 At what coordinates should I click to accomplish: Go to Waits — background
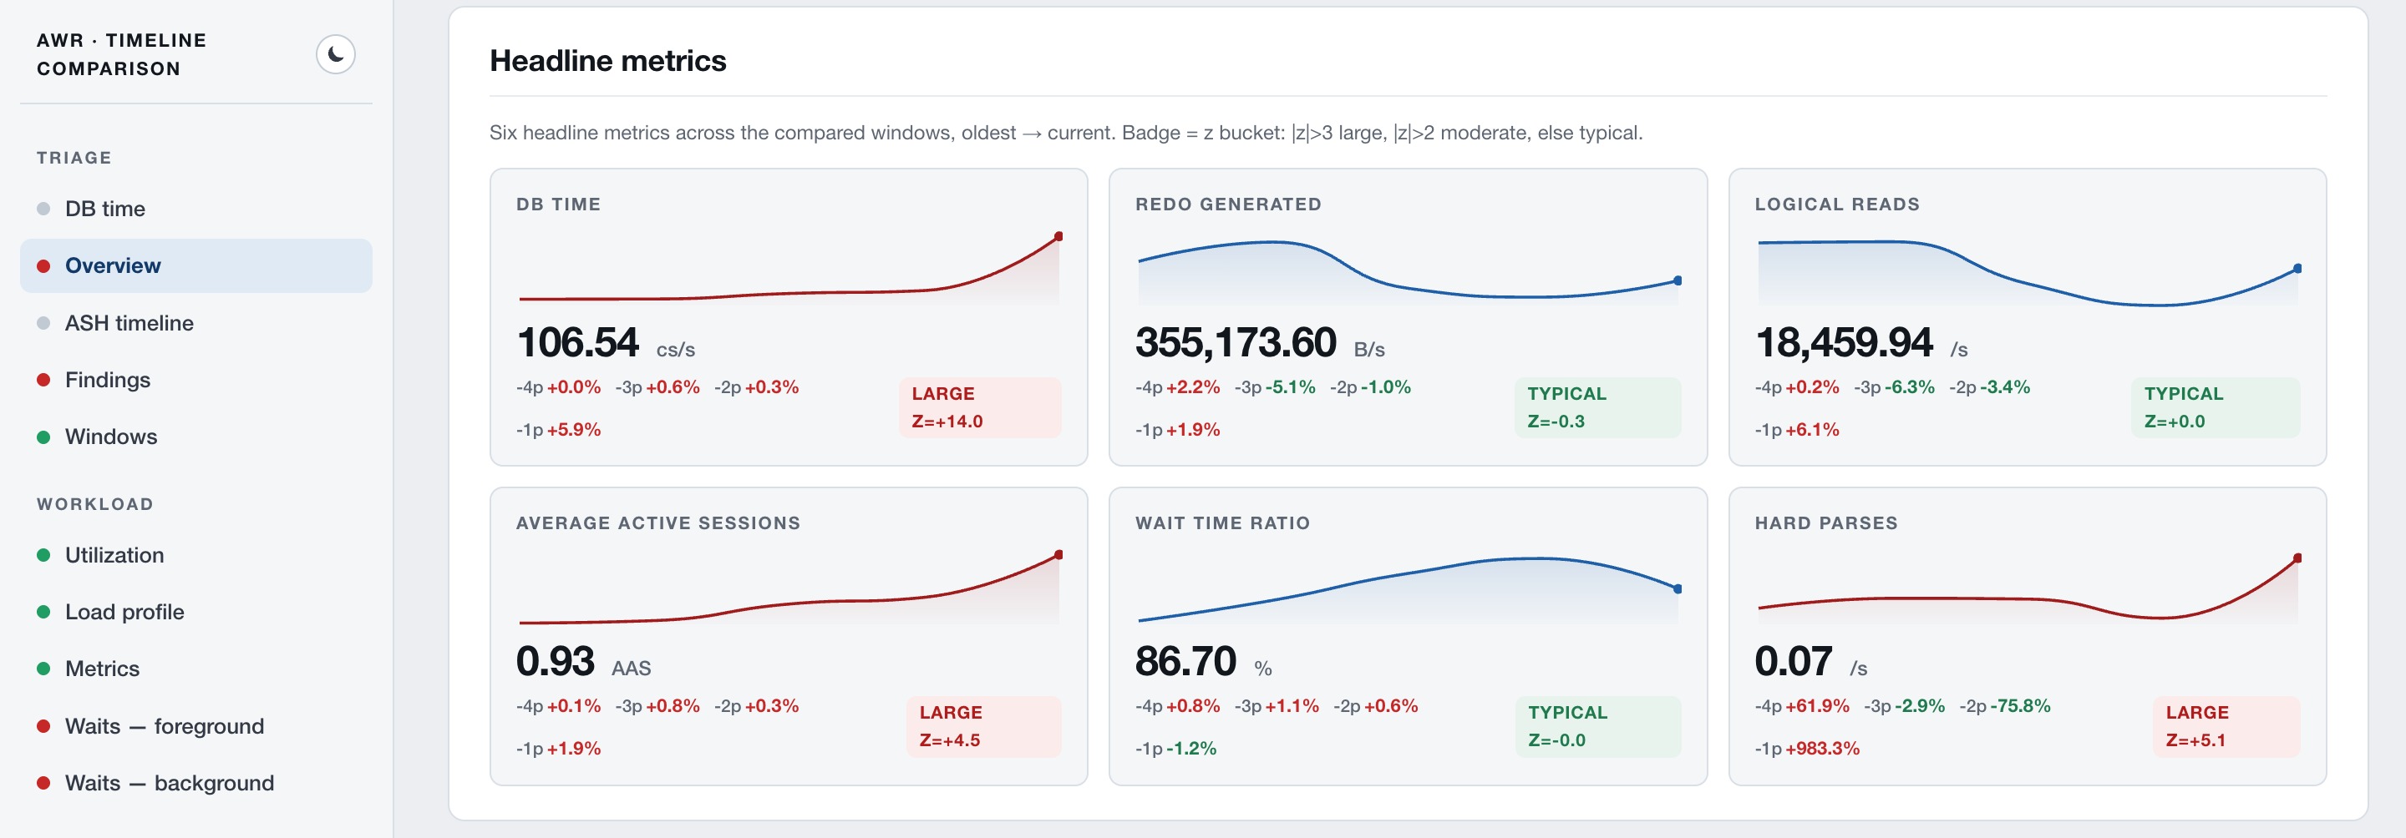tap(196, 783)
